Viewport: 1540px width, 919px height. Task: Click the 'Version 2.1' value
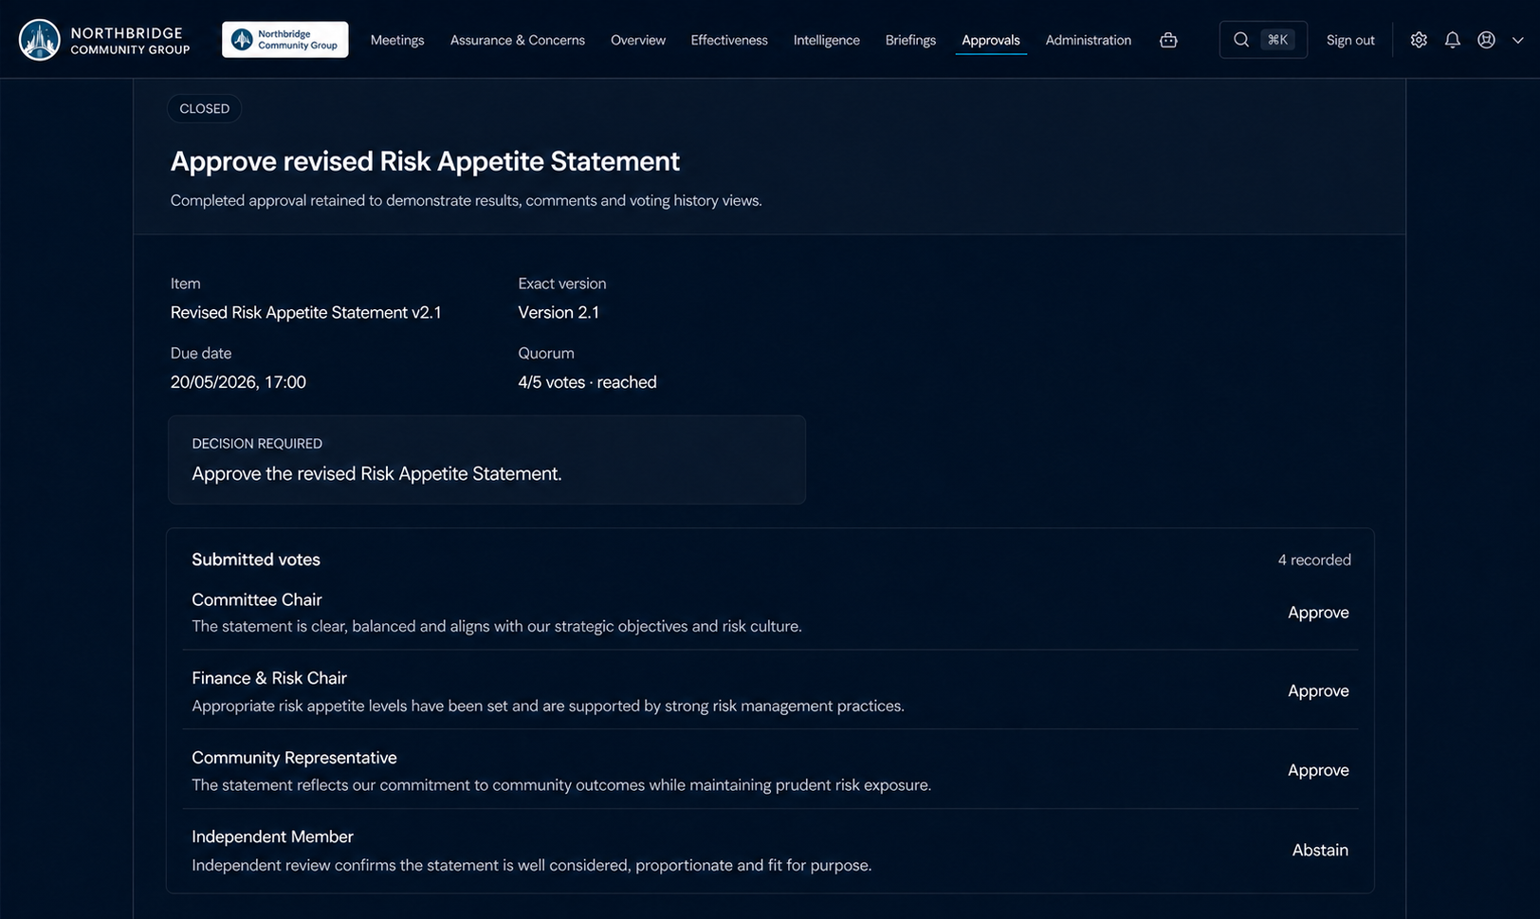(x=559, y=312)
